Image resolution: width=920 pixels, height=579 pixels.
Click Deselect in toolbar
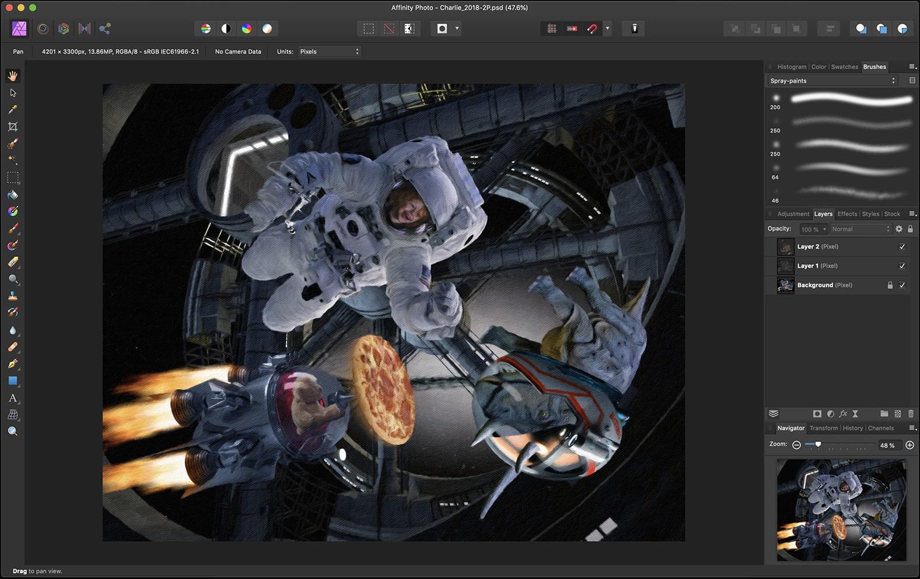point(389,29)
